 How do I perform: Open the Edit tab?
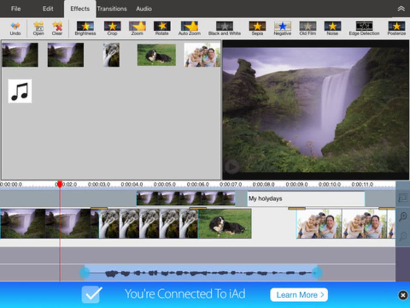click(x=48, y=8)
